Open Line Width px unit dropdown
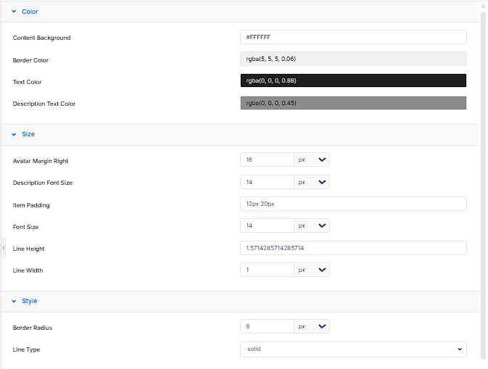Image resolution: width=488 pixels, height=369 pixels. (x=312, y=270)
